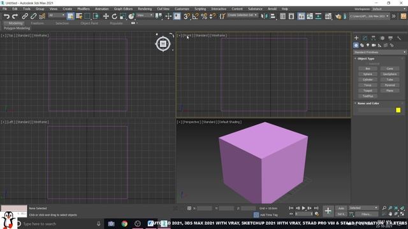Image resolution: width=408 pixels, height=229 pixels.
Task: Switch to the Freeform ribbon tab
Action: click(x=37, y=24)
